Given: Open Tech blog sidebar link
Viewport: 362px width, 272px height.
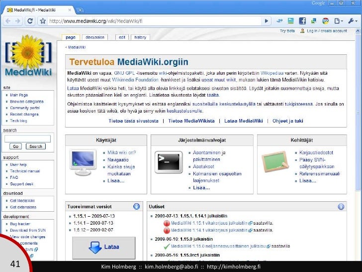Looking at the screenshot, I should 18,121.
